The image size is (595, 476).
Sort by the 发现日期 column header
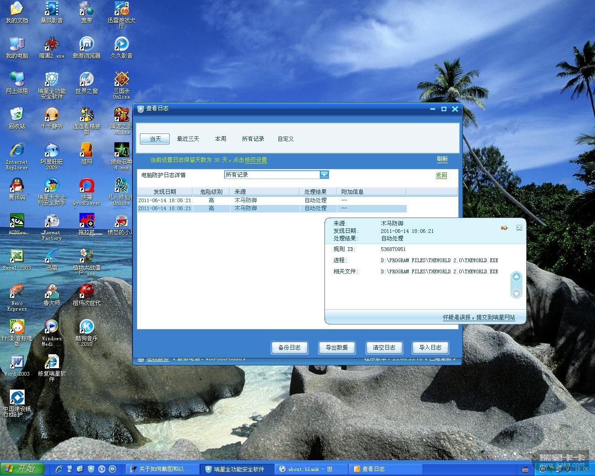click(x=165, y=192)
